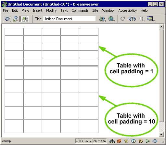
Task: Maximize the Dreamweaver window
Action: click(x=155, y=4)
